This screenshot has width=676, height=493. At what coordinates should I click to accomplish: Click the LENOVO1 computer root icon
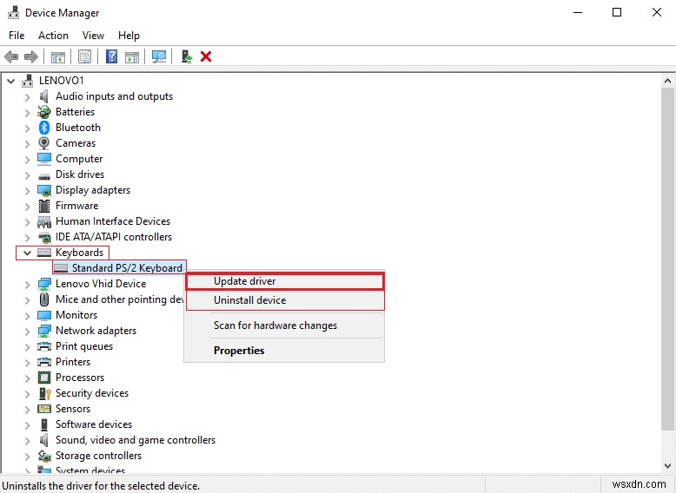28,81
